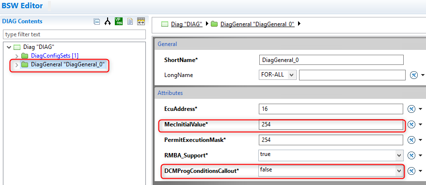Collapse the Diag "DIAG" tree node
Viewport: 426px width, 185px height.
click(9, 47)
